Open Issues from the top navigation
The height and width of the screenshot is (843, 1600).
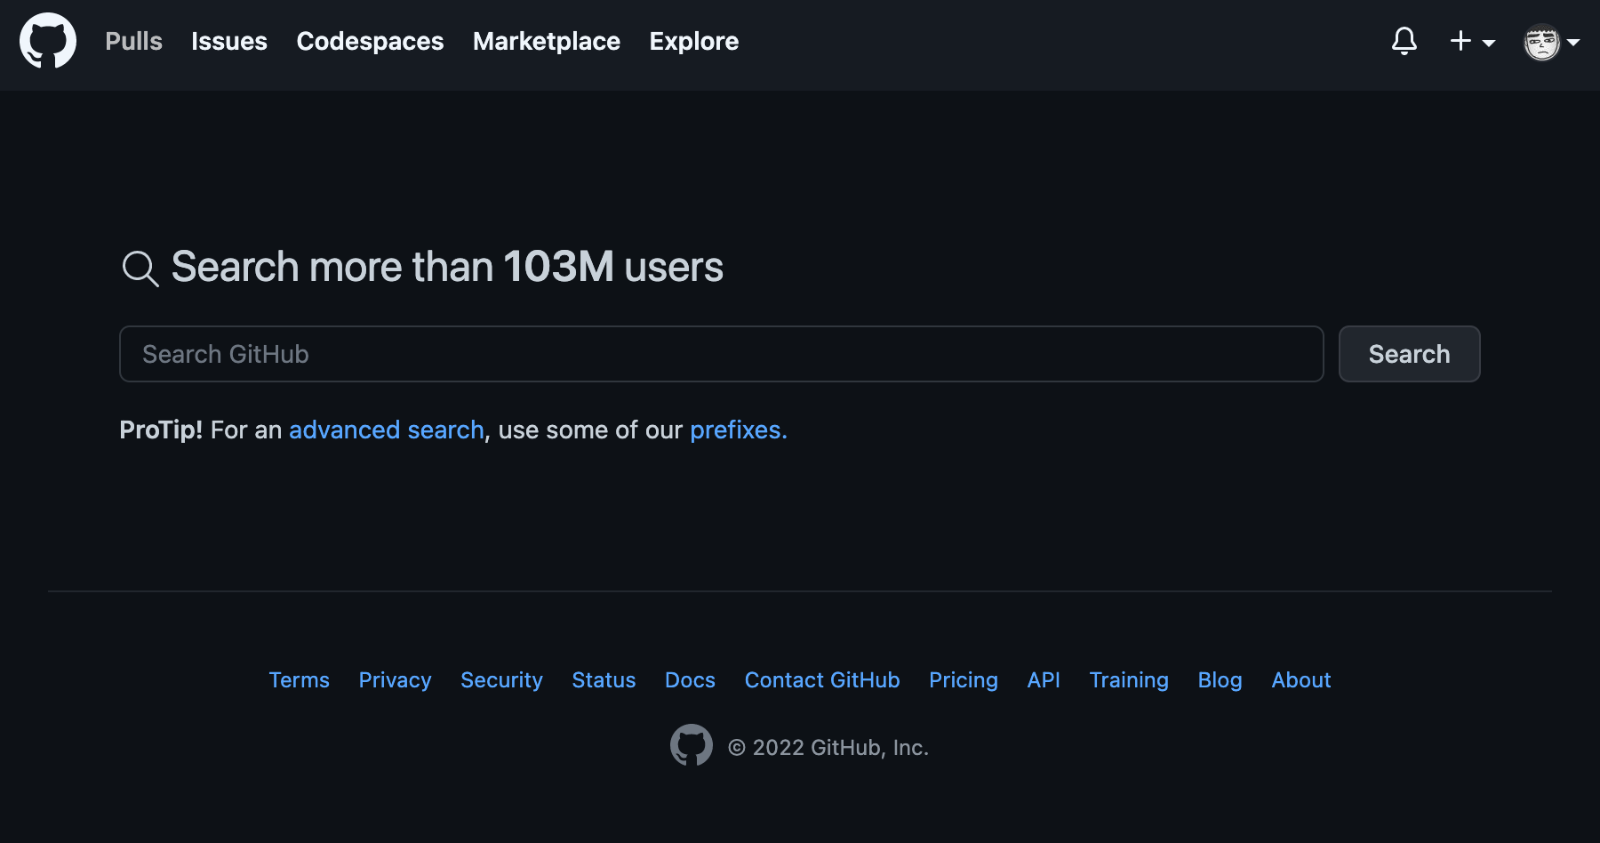tap(229, 41)
